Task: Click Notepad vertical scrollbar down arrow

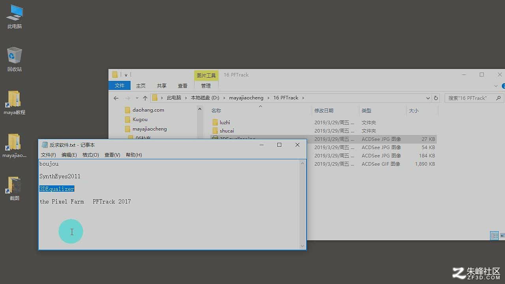Action: coord(303,246)
